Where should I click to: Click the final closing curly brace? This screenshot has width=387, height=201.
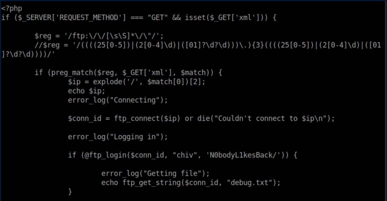click(x=70, y=192)
